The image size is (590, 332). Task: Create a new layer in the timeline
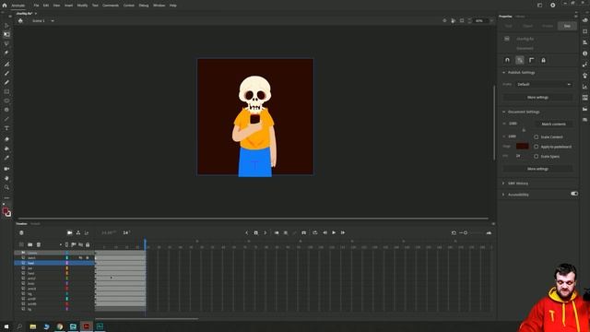tap(21, 244)
